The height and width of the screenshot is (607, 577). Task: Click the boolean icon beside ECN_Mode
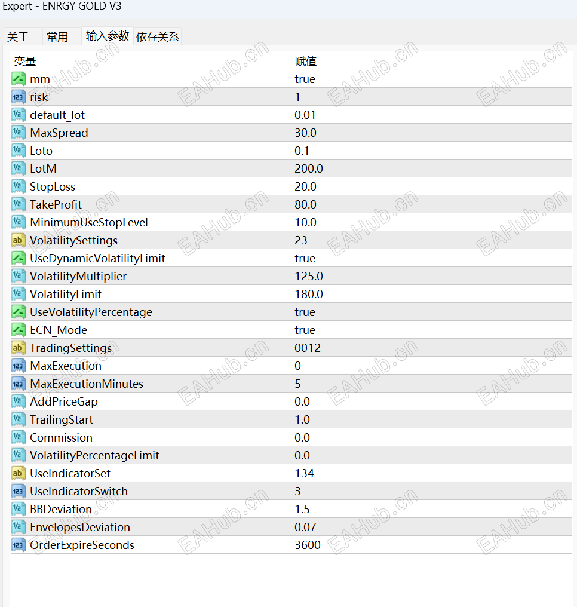coord(18,330)
